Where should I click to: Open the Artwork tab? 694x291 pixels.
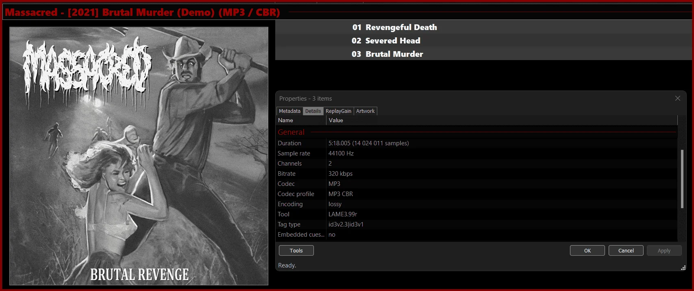(x=365, y=111)
